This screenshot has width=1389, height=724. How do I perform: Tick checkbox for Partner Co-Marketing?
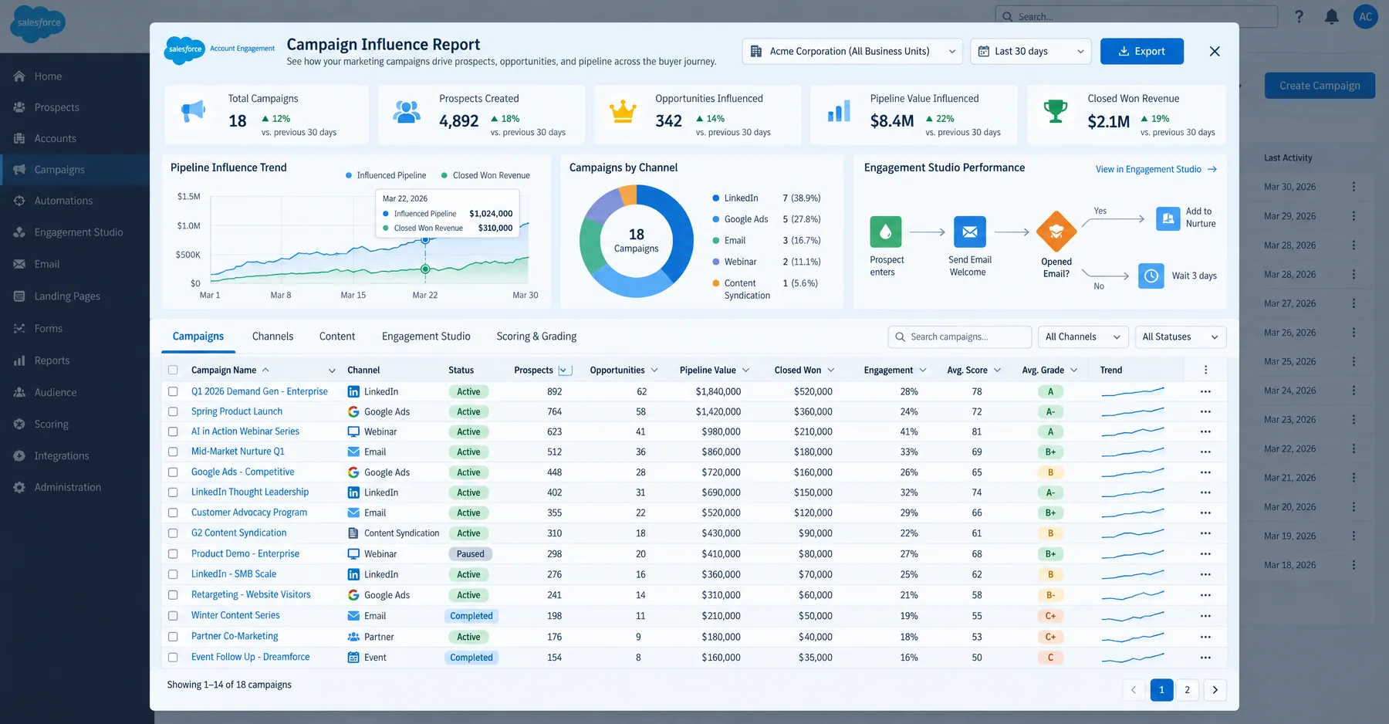173,637
